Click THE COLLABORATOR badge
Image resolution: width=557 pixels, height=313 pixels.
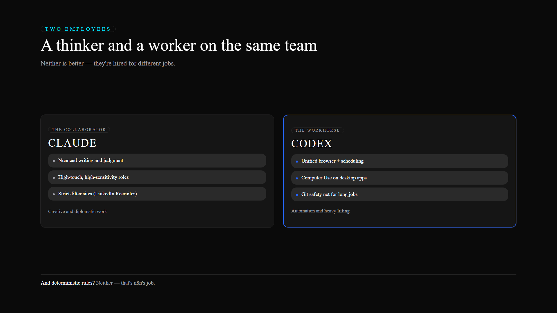(79, 130)
